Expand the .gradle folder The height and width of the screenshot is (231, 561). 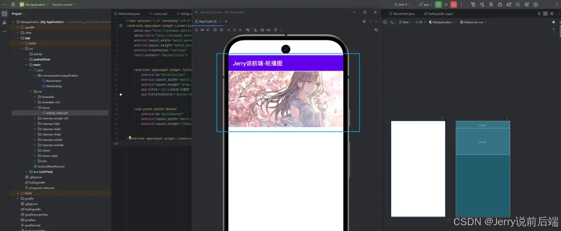(x=17, y=27)
